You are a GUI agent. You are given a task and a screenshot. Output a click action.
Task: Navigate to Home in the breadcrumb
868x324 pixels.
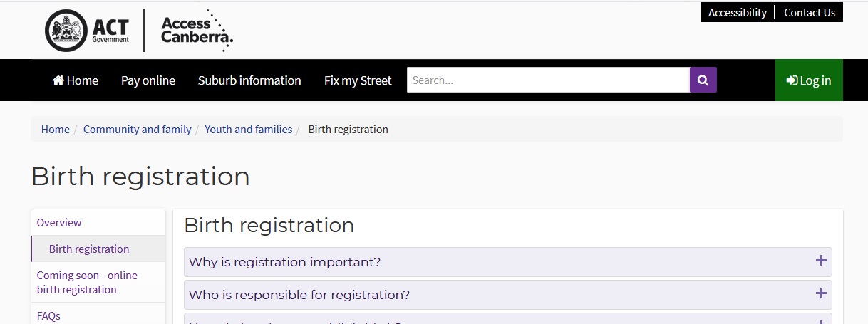[x=56, y=130]
